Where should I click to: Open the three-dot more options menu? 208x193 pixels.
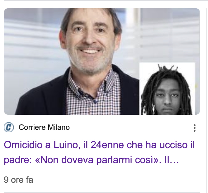click(x=195, y=128)
